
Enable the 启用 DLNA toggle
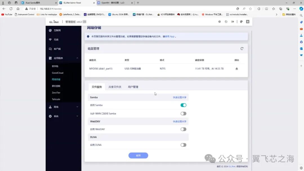pyautogui.click(x=183, y=145)
